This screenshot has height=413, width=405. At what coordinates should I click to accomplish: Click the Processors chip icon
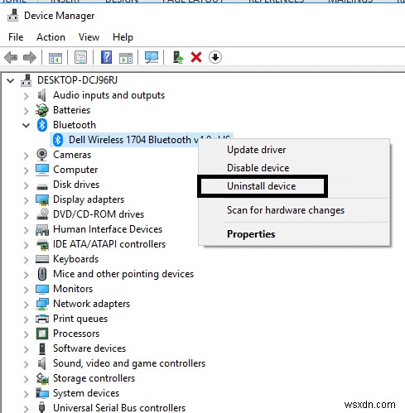42,334
